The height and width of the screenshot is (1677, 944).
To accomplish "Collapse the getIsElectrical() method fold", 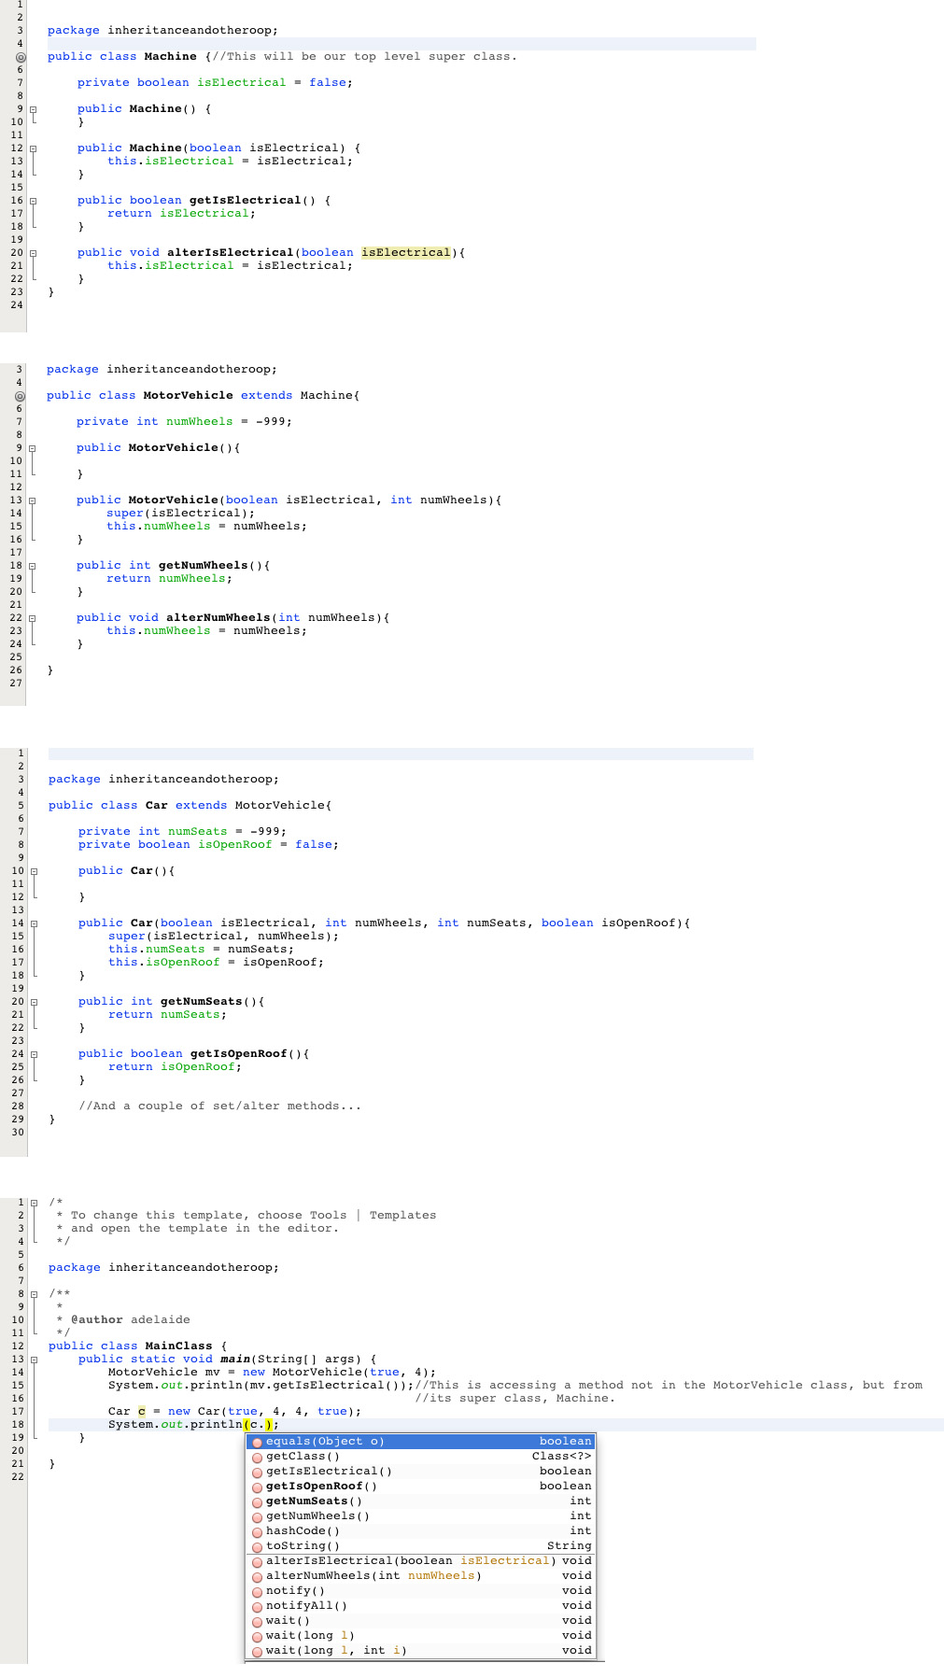I will [x=34, y=201].
